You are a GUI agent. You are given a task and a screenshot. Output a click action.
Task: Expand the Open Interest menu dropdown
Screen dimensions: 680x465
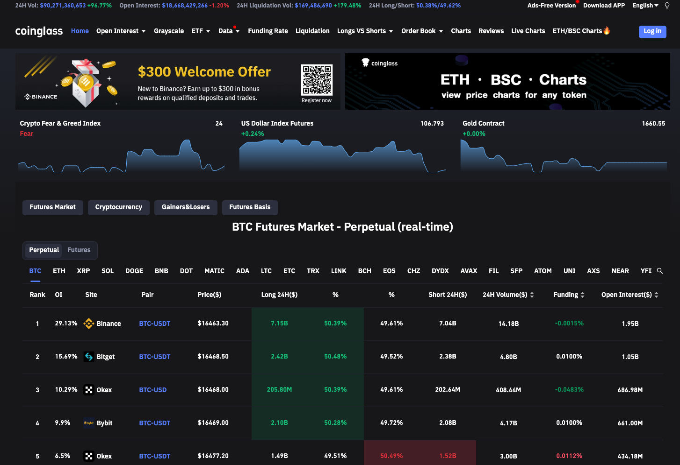(121, 31)
